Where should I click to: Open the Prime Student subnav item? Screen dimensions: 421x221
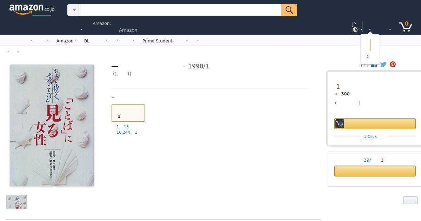pos(157,41)
